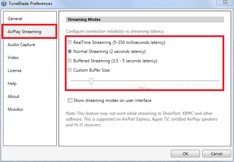Image resolution: width=234 pixels, height=162 pixels.
Task: Show the About section
Action: [13, 96]
